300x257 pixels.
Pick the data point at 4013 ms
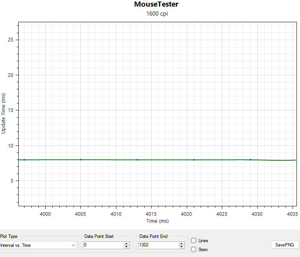coord(137,160)
